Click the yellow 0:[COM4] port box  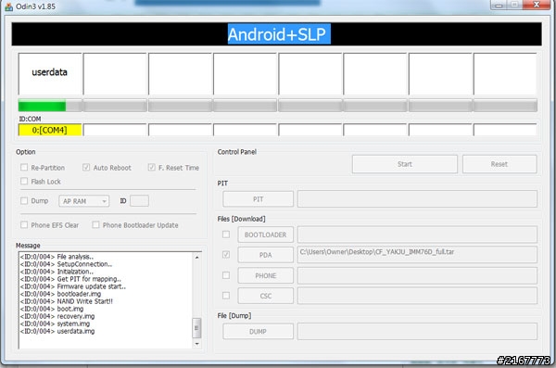[x=50, y=131]
